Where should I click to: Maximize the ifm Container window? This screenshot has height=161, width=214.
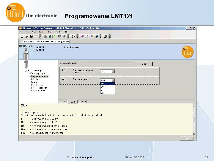click(x=191, y=28)
